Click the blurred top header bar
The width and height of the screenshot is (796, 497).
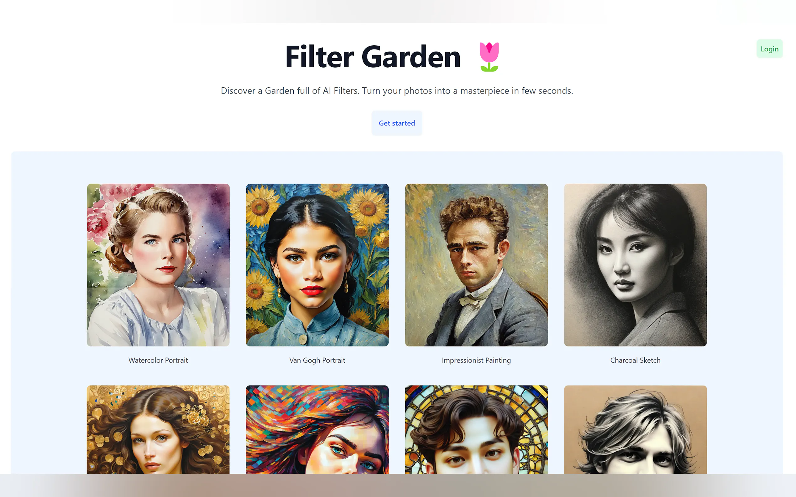click(398, 12)
